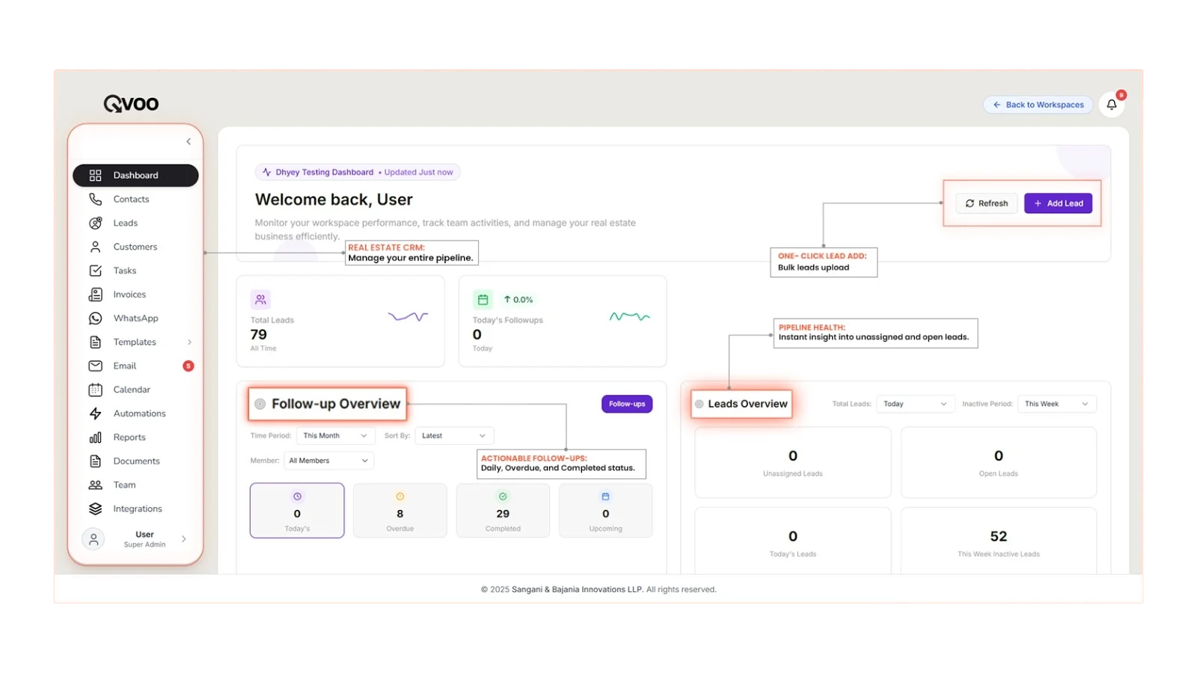Click the Team people icon

pyautogui.click(x=95, y=485)
